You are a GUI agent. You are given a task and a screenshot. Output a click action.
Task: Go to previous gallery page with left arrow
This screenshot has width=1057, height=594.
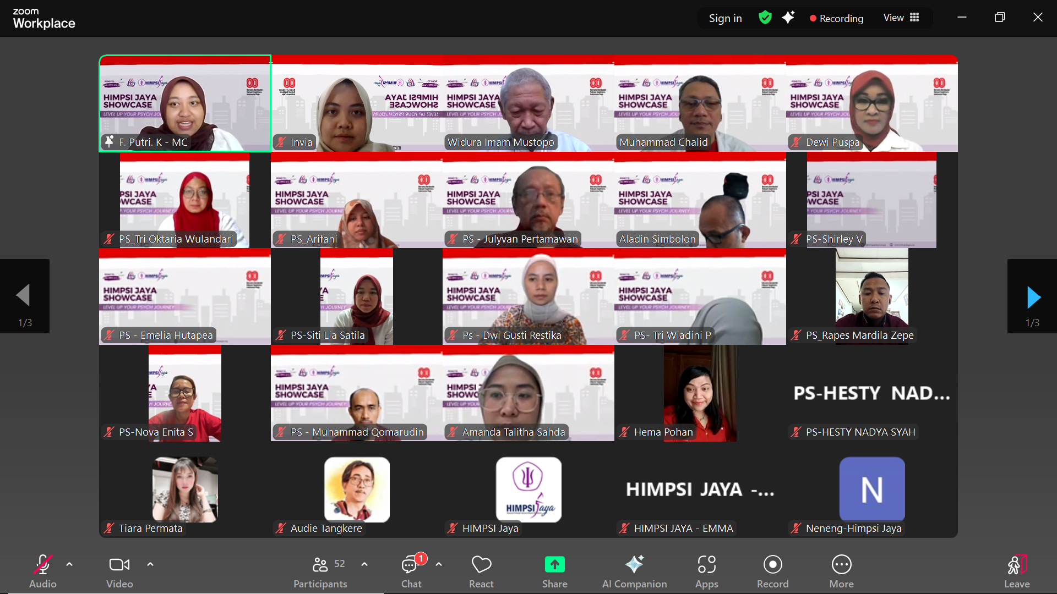[x=24, y=296]
